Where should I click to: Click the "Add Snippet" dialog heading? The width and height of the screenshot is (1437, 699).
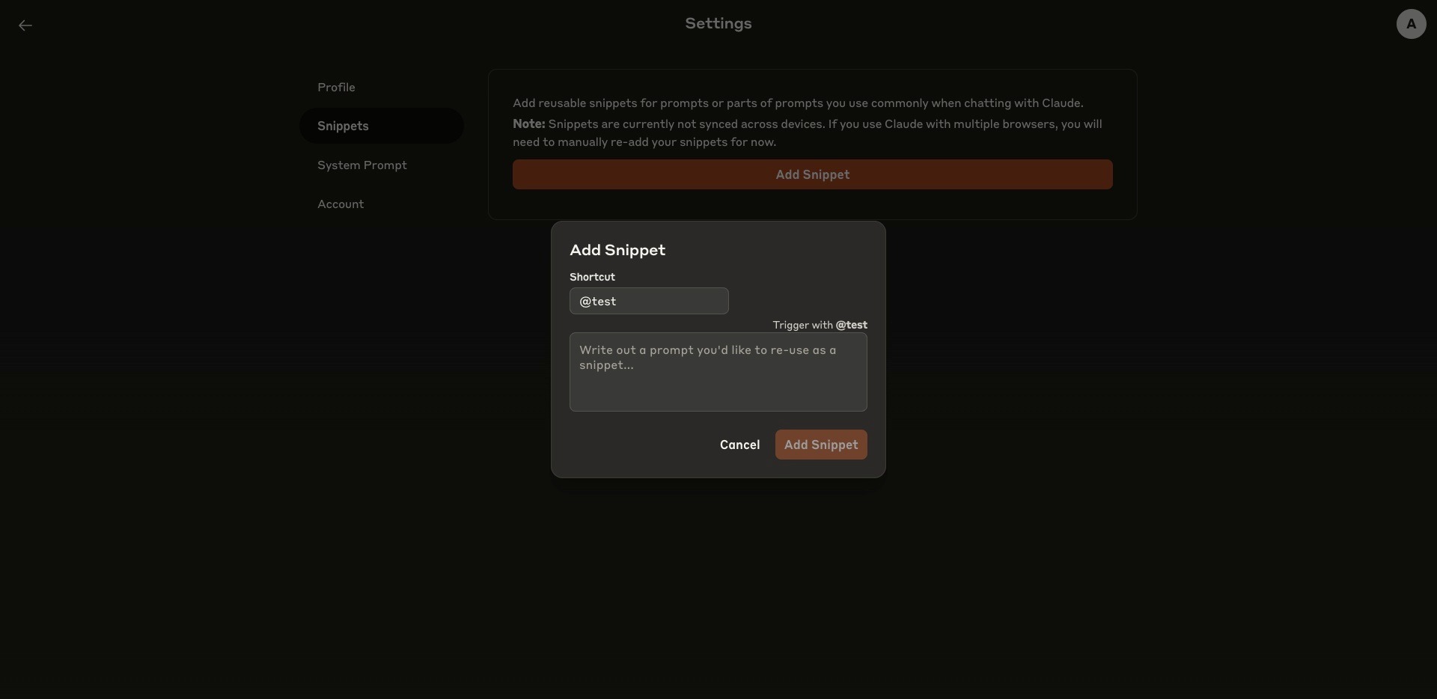tap(617, 250)
